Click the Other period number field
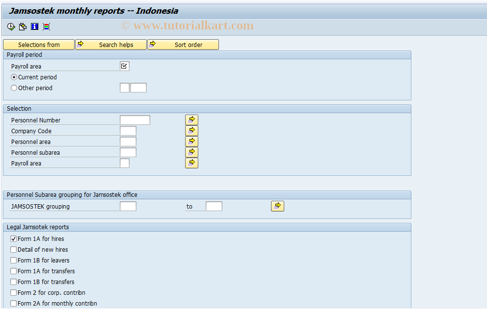The image size is (487, 310). pos(125,88)
